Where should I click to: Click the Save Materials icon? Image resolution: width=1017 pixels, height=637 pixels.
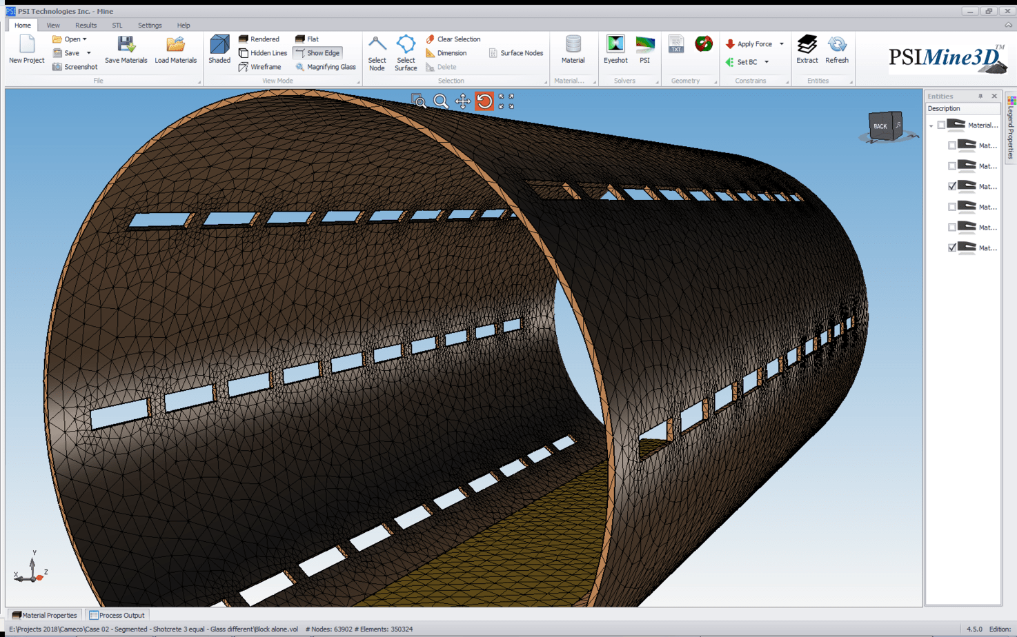126,50
